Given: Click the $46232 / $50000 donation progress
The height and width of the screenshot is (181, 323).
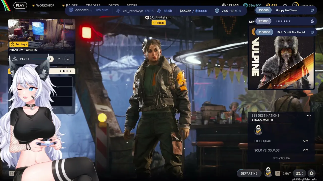Looking at the screenshot, I should click(193, 11).
